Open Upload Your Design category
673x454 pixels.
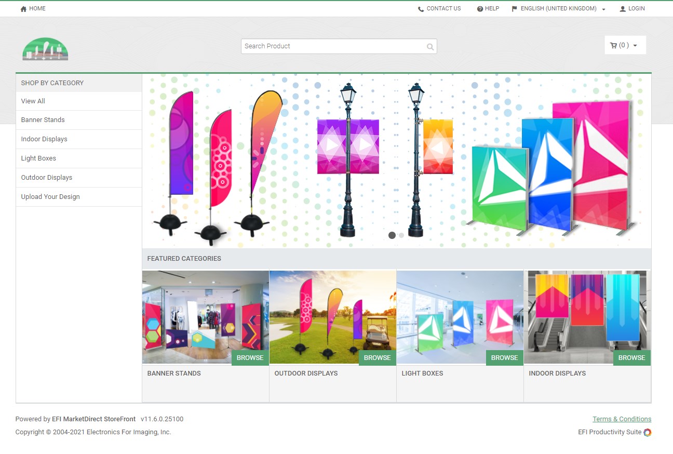50,197
